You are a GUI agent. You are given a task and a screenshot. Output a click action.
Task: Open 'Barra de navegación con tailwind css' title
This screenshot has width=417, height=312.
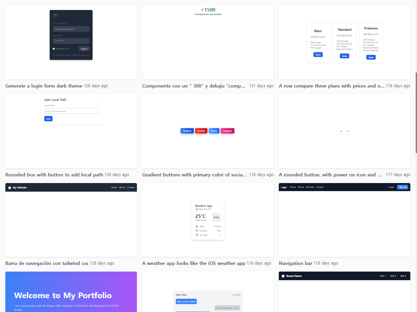point(47,263)
